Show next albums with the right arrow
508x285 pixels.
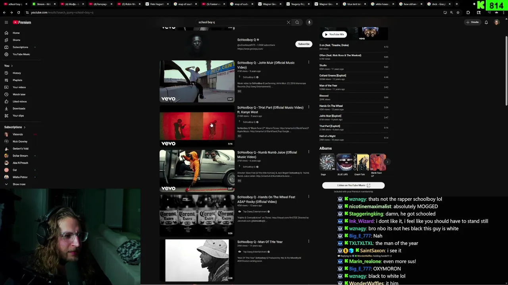click(x=387, y=161)
